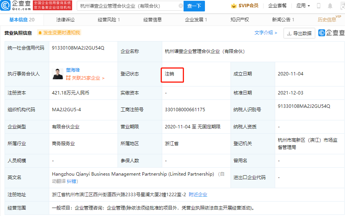Viewport: 345px width, 216px height.
Task: Open the 经营风险 tab
Action: click(x=108, y=19)
